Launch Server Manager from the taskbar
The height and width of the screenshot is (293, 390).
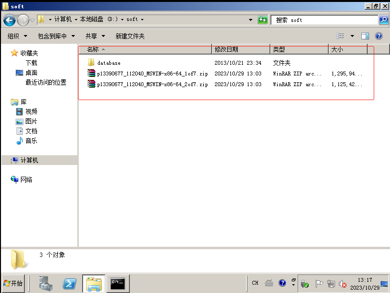[45, 283]
